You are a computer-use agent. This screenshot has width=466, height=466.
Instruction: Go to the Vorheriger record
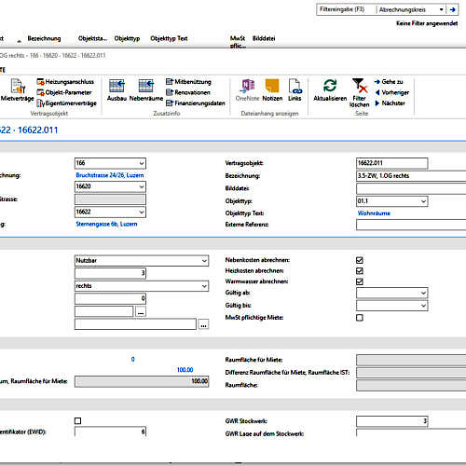pyautogui.click(x=392, y=92)
